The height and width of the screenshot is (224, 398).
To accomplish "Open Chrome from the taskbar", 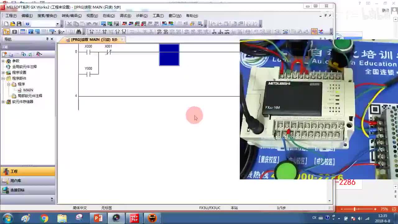I will tap(44, 218).
